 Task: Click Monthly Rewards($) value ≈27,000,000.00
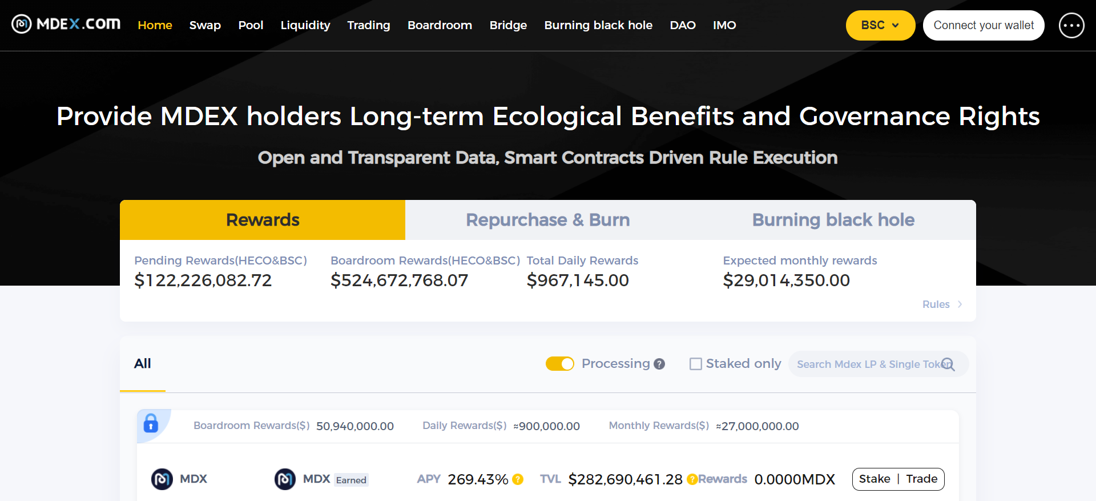[x=757, y=426]
